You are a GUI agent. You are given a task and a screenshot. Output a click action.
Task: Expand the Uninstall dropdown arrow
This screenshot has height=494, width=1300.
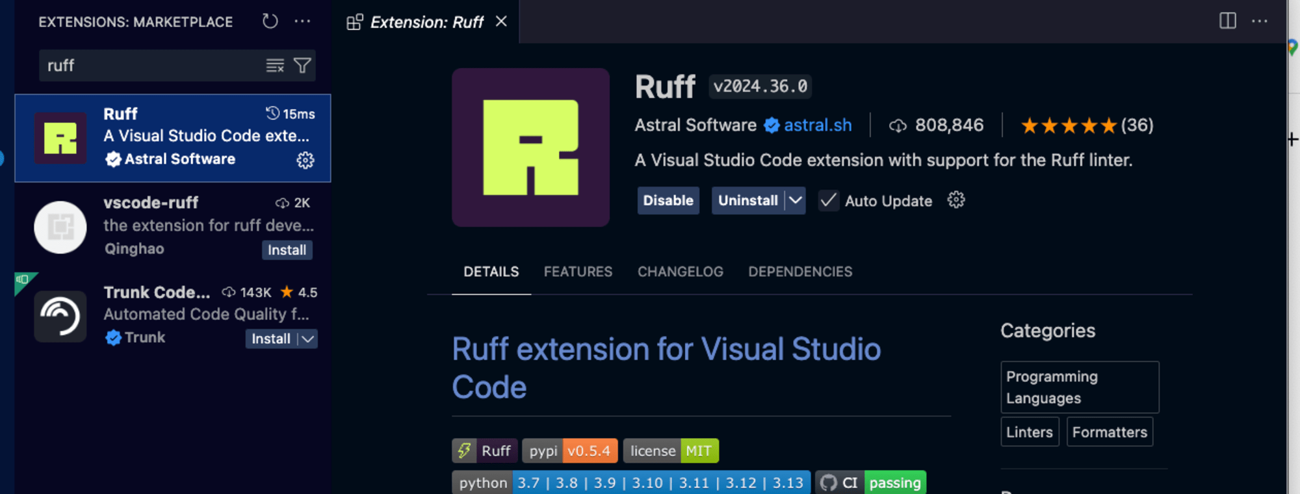796,200
